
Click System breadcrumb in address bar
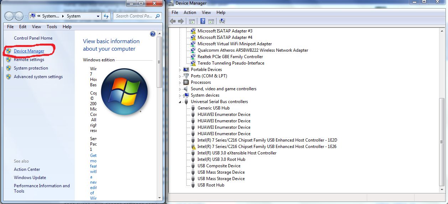(x=74, y=16)
